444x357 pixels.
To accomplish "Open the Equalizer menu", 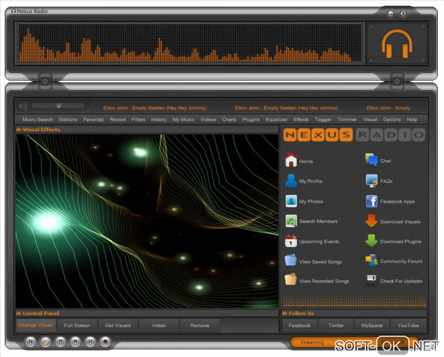I will [x=276, y=119].
